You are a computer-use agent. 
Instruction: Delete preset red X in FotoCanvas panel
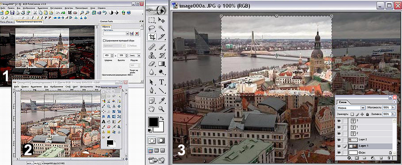click(137, 33)
